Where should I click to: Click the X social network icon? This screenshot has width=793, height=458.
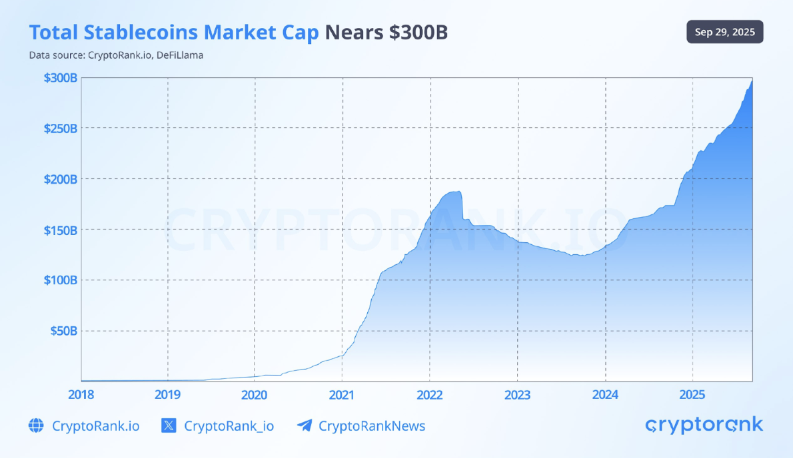(x=169, y=426)
